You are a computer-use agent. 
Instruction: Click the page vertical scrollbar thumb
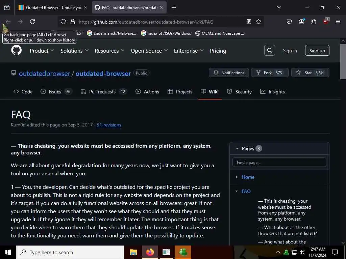coord(343,61)
